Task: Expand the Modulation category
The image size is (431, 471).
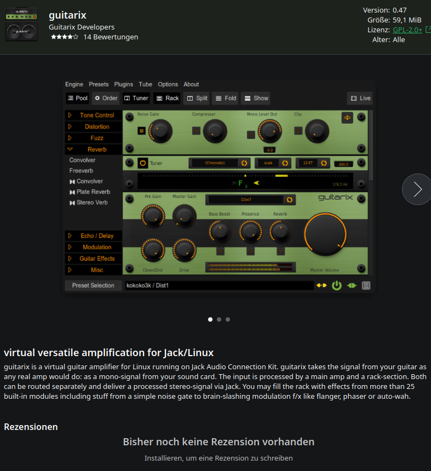Action: [x=94, y=247]
